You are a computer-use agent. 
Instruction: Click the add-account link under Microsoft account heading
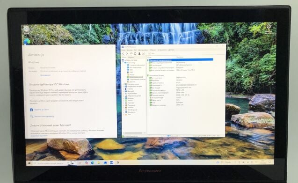click(39, 136)
